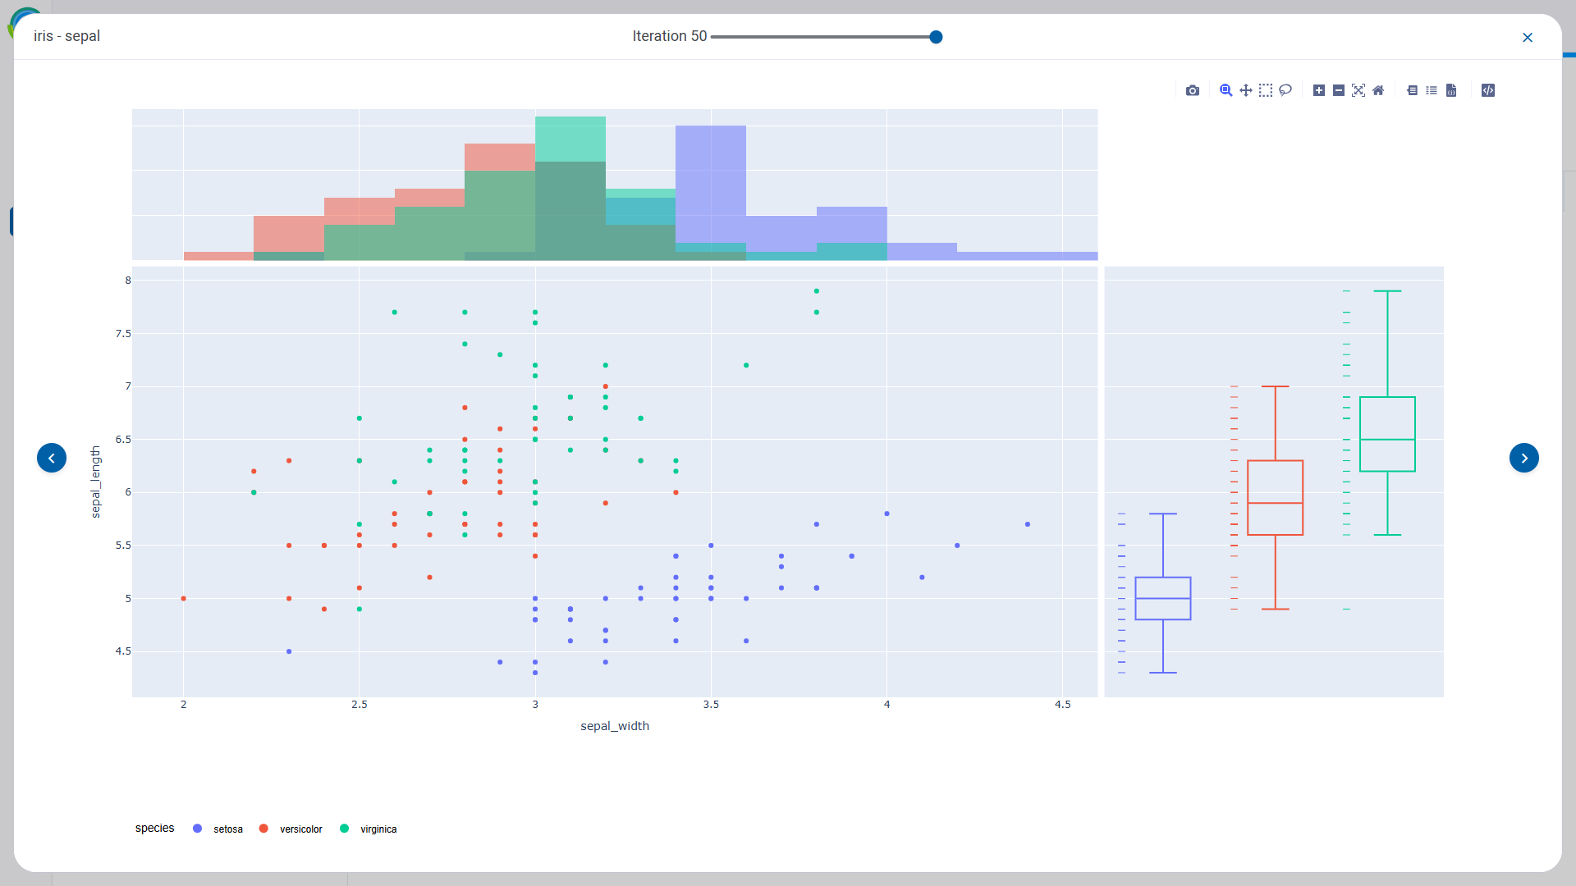Close the iris - sepal view
1576x886 pixels.
pos(1528,37)
